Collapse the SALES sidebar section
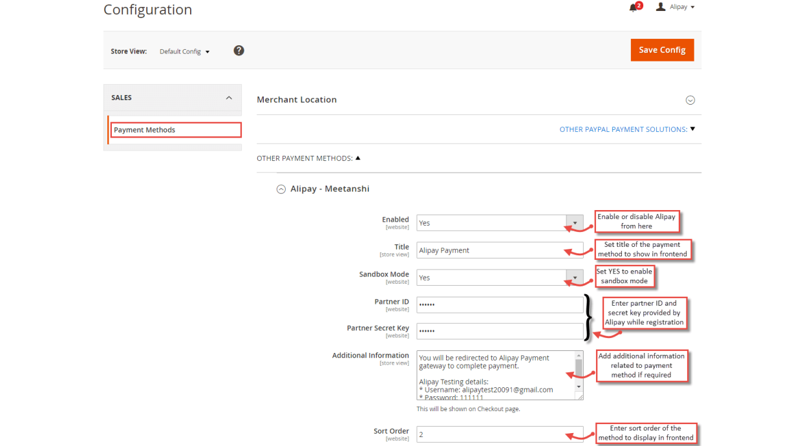This screenshot has width=801, height=446. [173, 98]
